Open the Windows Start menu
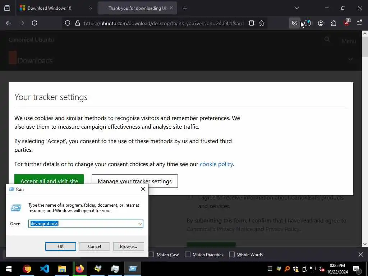The image size is (368, 276). point(9,269)
